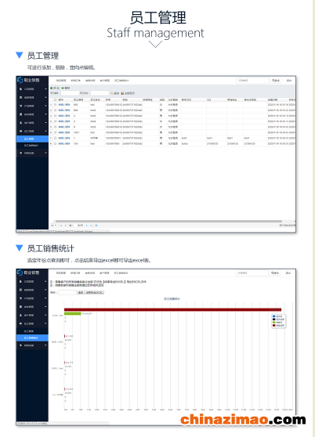Click the show-all icon in staff filter bar
Screen dimensions: 315x437
pyautogui.click(x=122, y=93)
